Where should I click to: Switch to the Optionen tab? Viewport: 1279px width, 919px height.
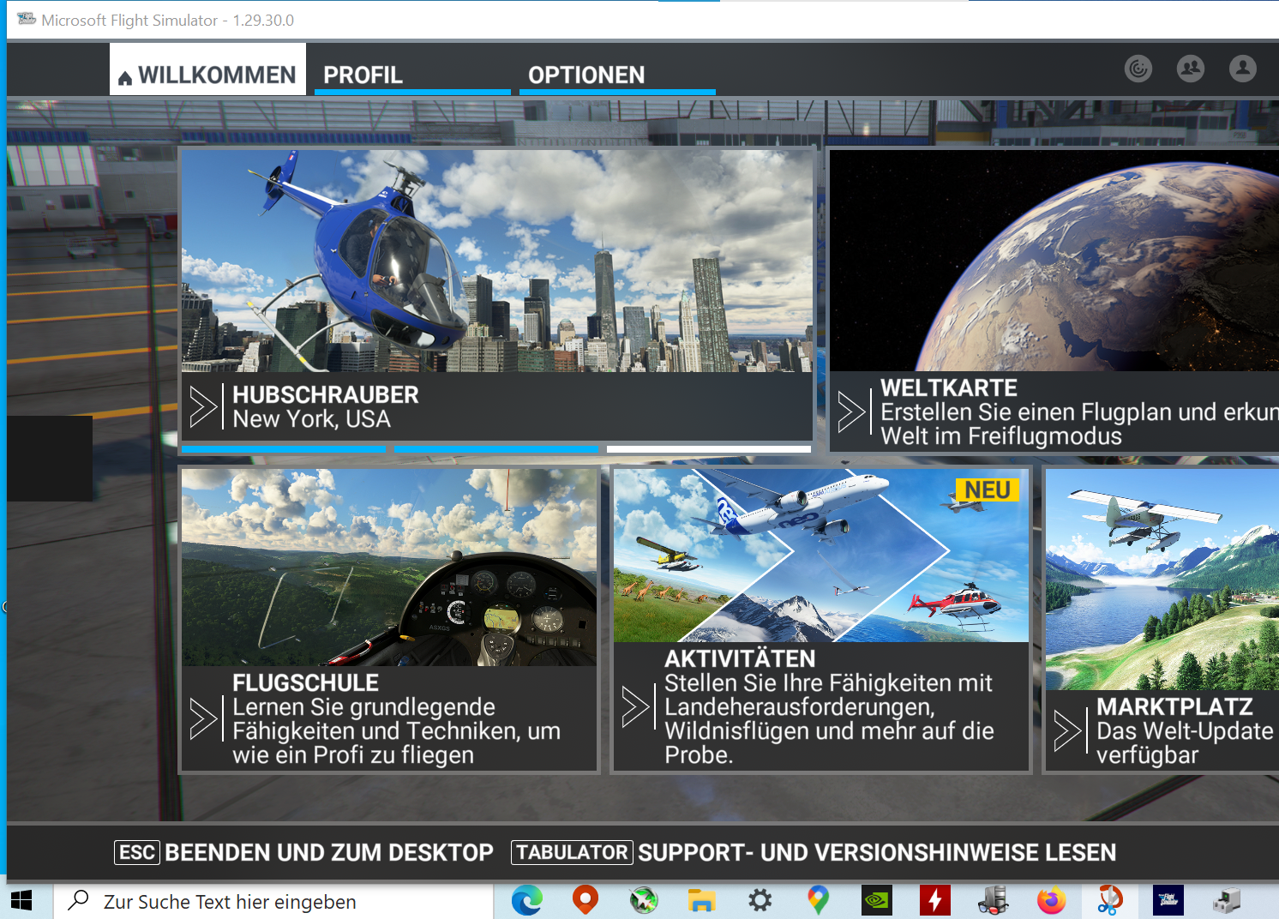point(617,75)
